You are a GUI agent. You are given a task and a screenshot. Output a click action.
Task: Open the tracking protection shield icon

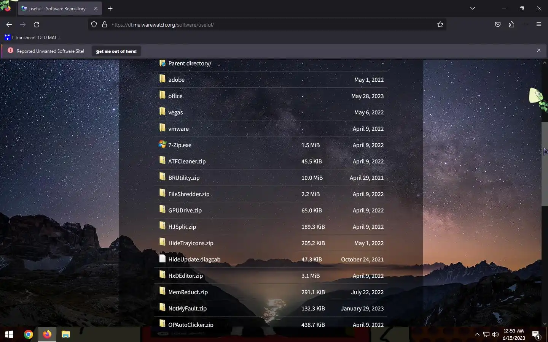[x=94, y=25]
